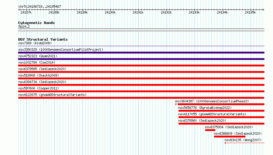Click the red bar under esv3604387

click(x=220, y=104)
